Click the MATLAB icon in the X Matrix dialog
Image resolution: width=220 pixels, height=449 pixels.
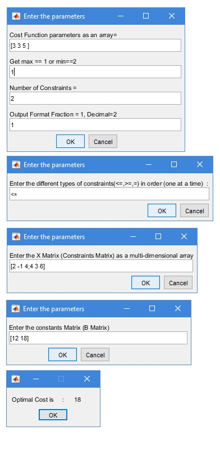click(16, 236)
